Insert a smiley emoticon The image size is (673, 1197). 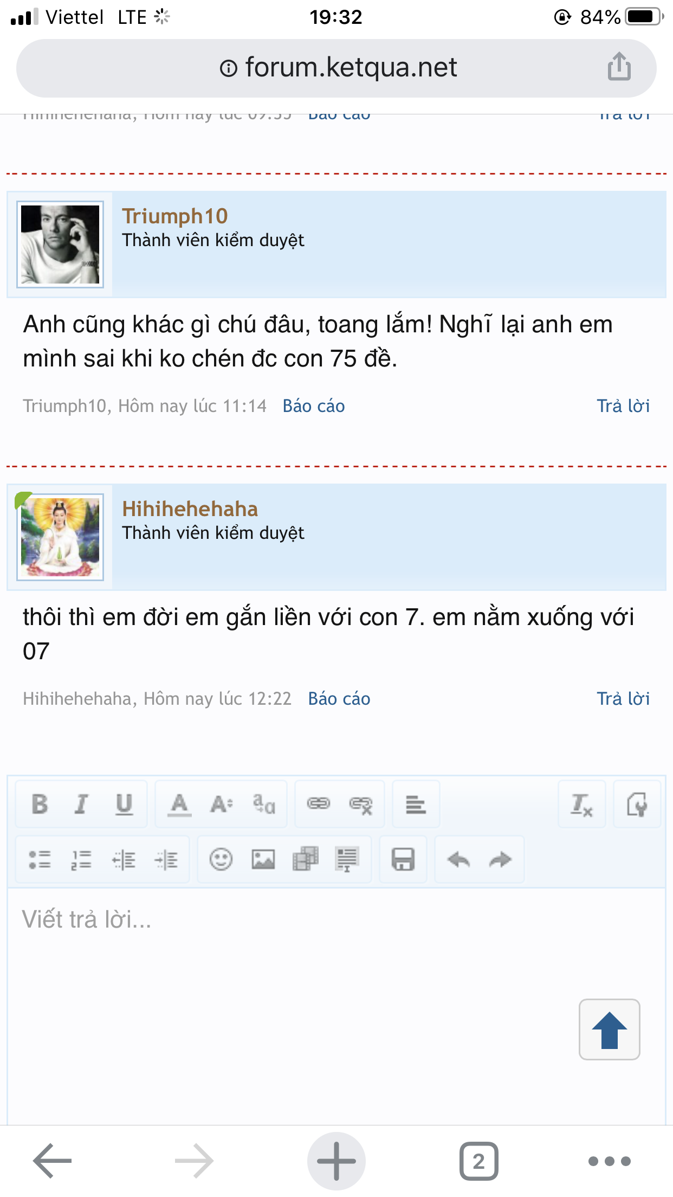(221, 860)
